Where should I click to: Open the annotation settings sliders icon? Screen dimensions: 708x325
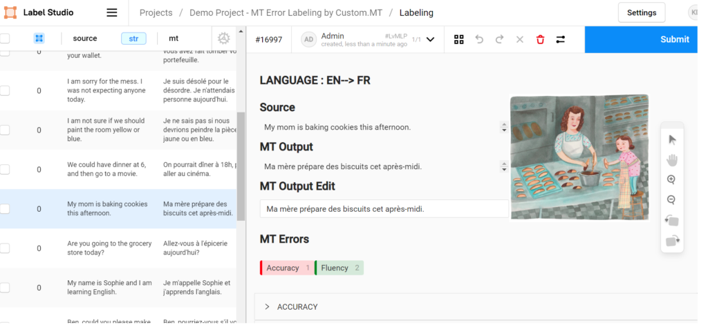click(560, 39)
